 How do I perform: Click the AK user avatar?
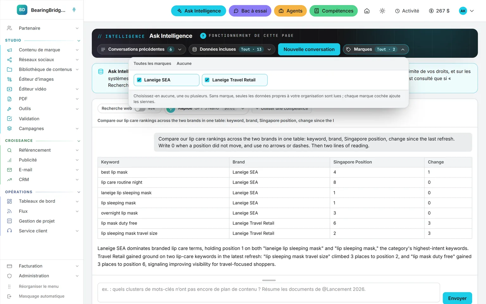(x=463, y=11)
